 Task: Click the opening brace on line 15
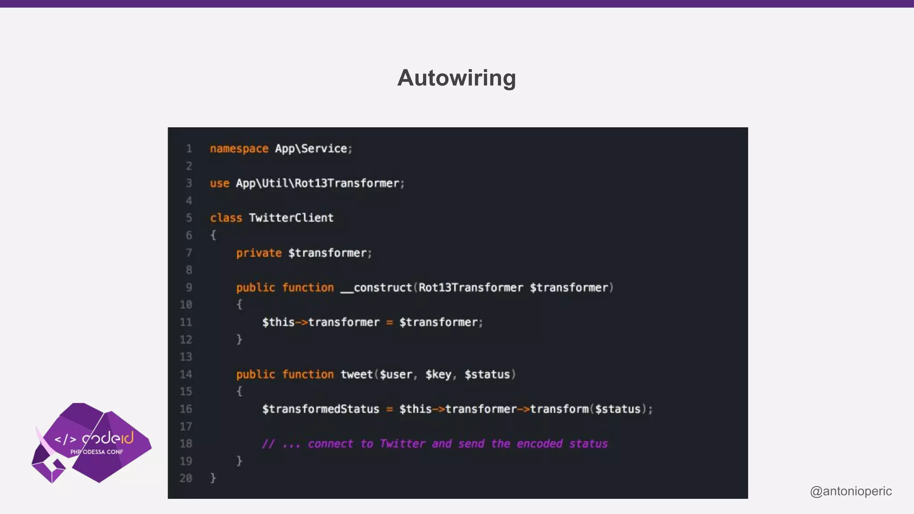(x=239, y=392)
